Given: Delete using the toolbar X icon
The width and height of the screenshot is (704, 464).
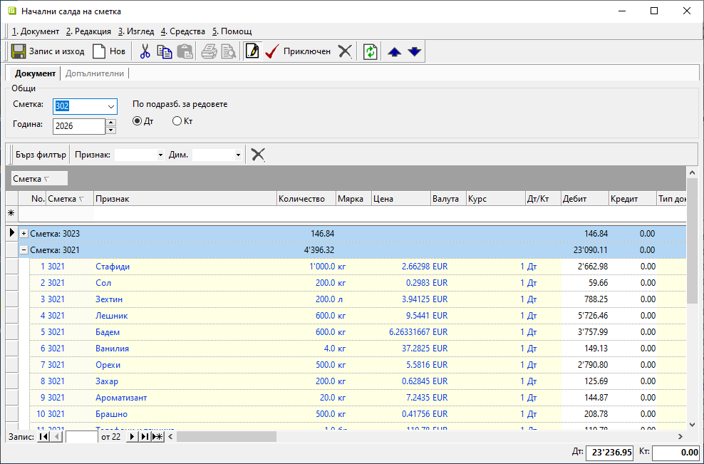Looking at the screenshot, I should point(345,51).
